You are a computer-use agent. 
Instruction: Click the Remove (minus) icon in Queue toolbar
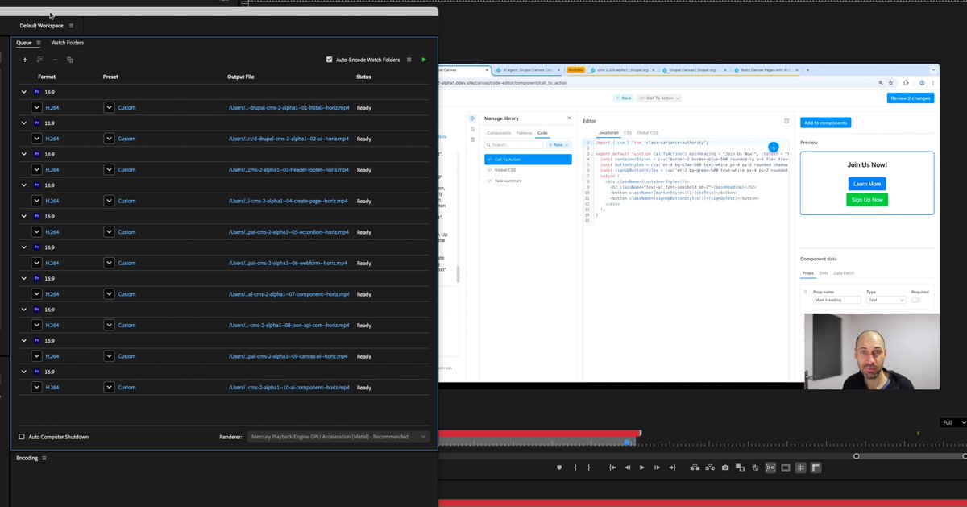(55, 60)
